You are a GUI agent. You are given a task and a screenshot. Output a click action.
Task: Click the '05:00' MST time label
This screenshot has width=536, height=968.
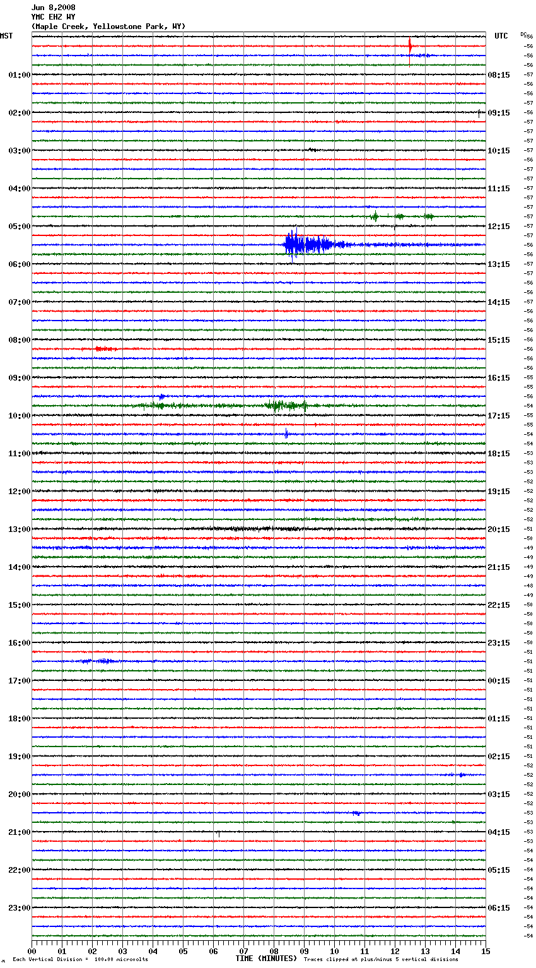pyautogui.click(x=20, y=227)
